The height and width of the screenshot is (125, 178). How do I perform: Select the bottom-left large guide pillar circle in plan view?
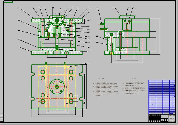(43, 101)
